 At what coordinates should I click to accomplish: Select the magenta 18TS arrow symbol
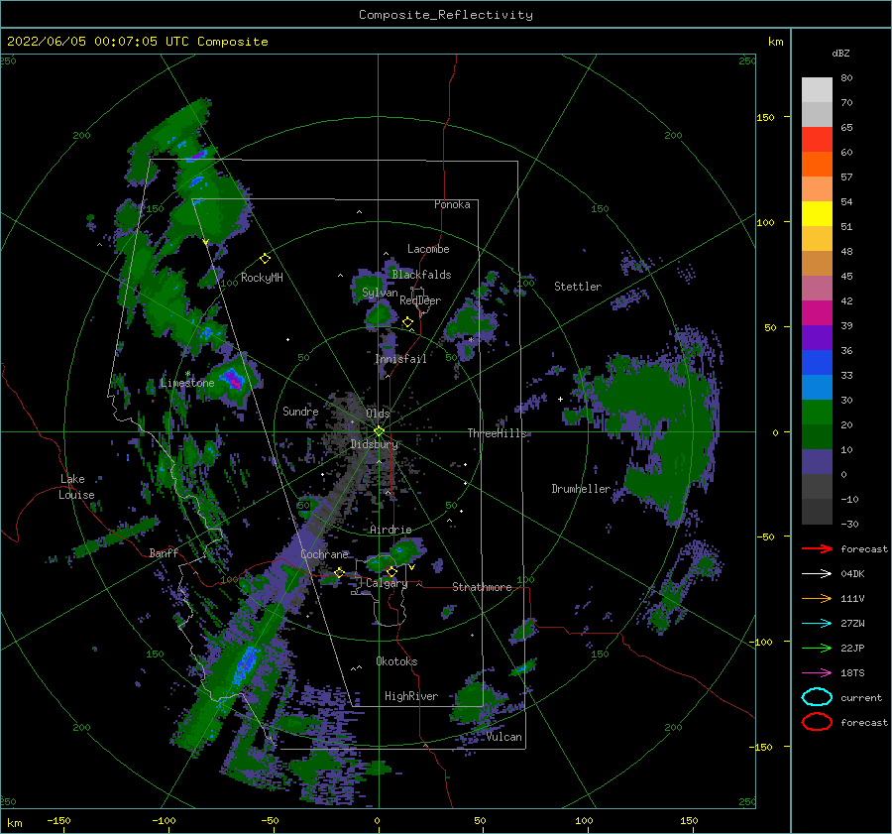coord(817,673)
